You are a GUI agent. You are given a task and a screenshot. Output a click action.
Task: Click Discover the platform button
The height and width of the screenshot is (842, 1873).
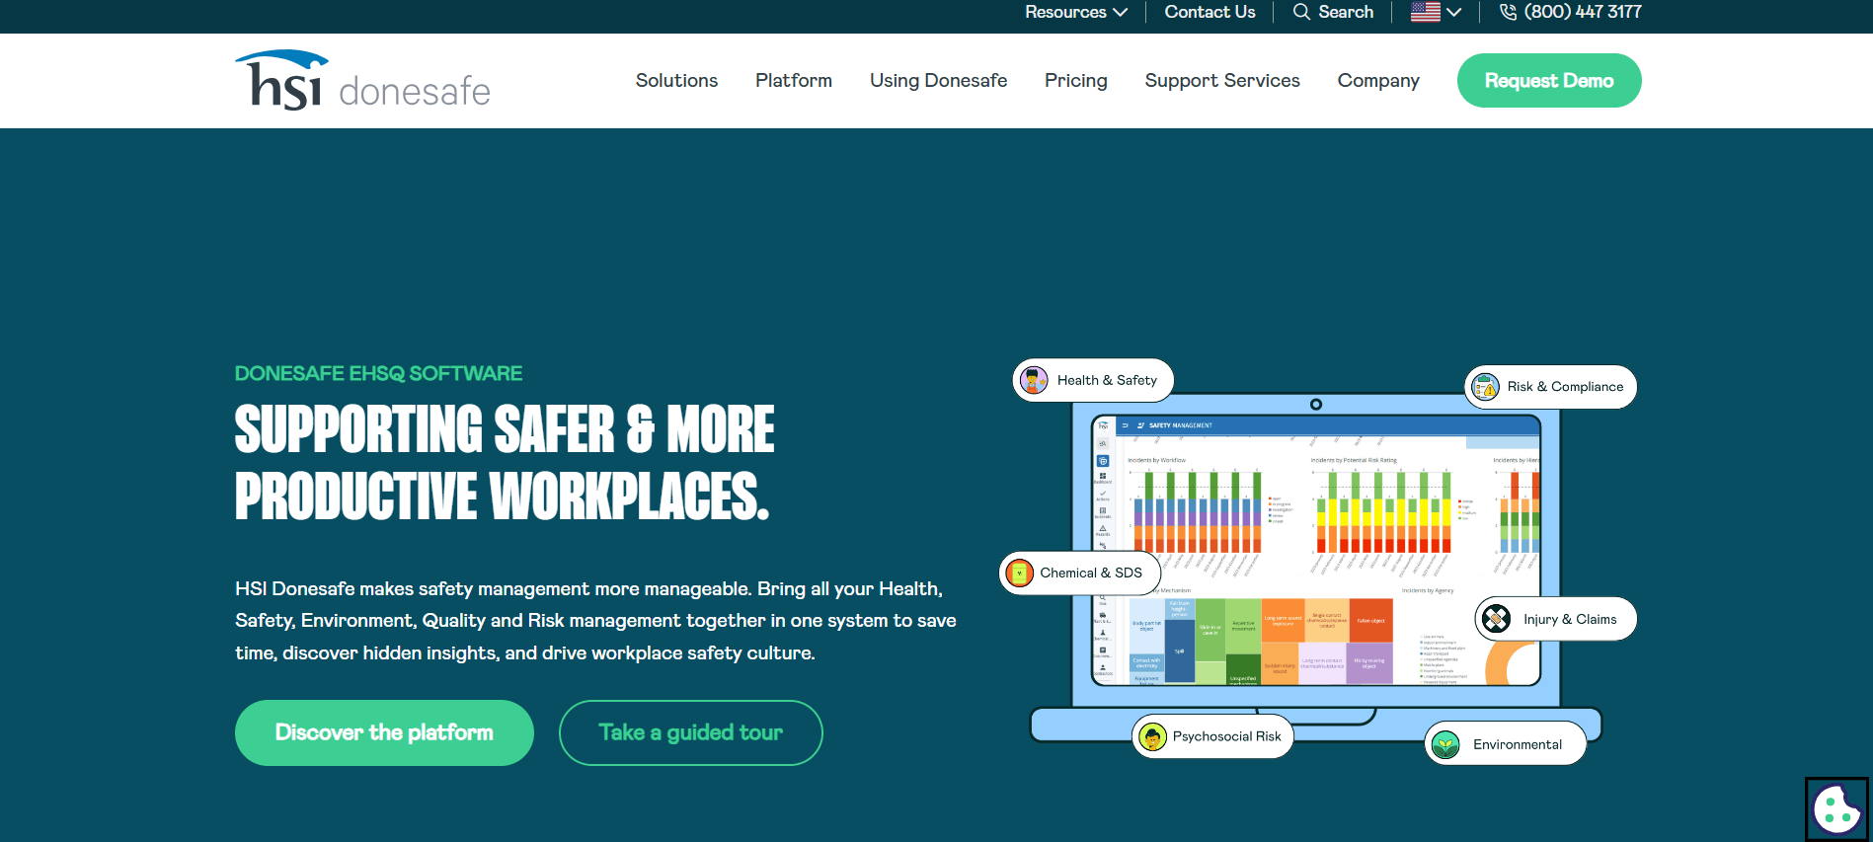pyautogui.click(x=384, y=732)
